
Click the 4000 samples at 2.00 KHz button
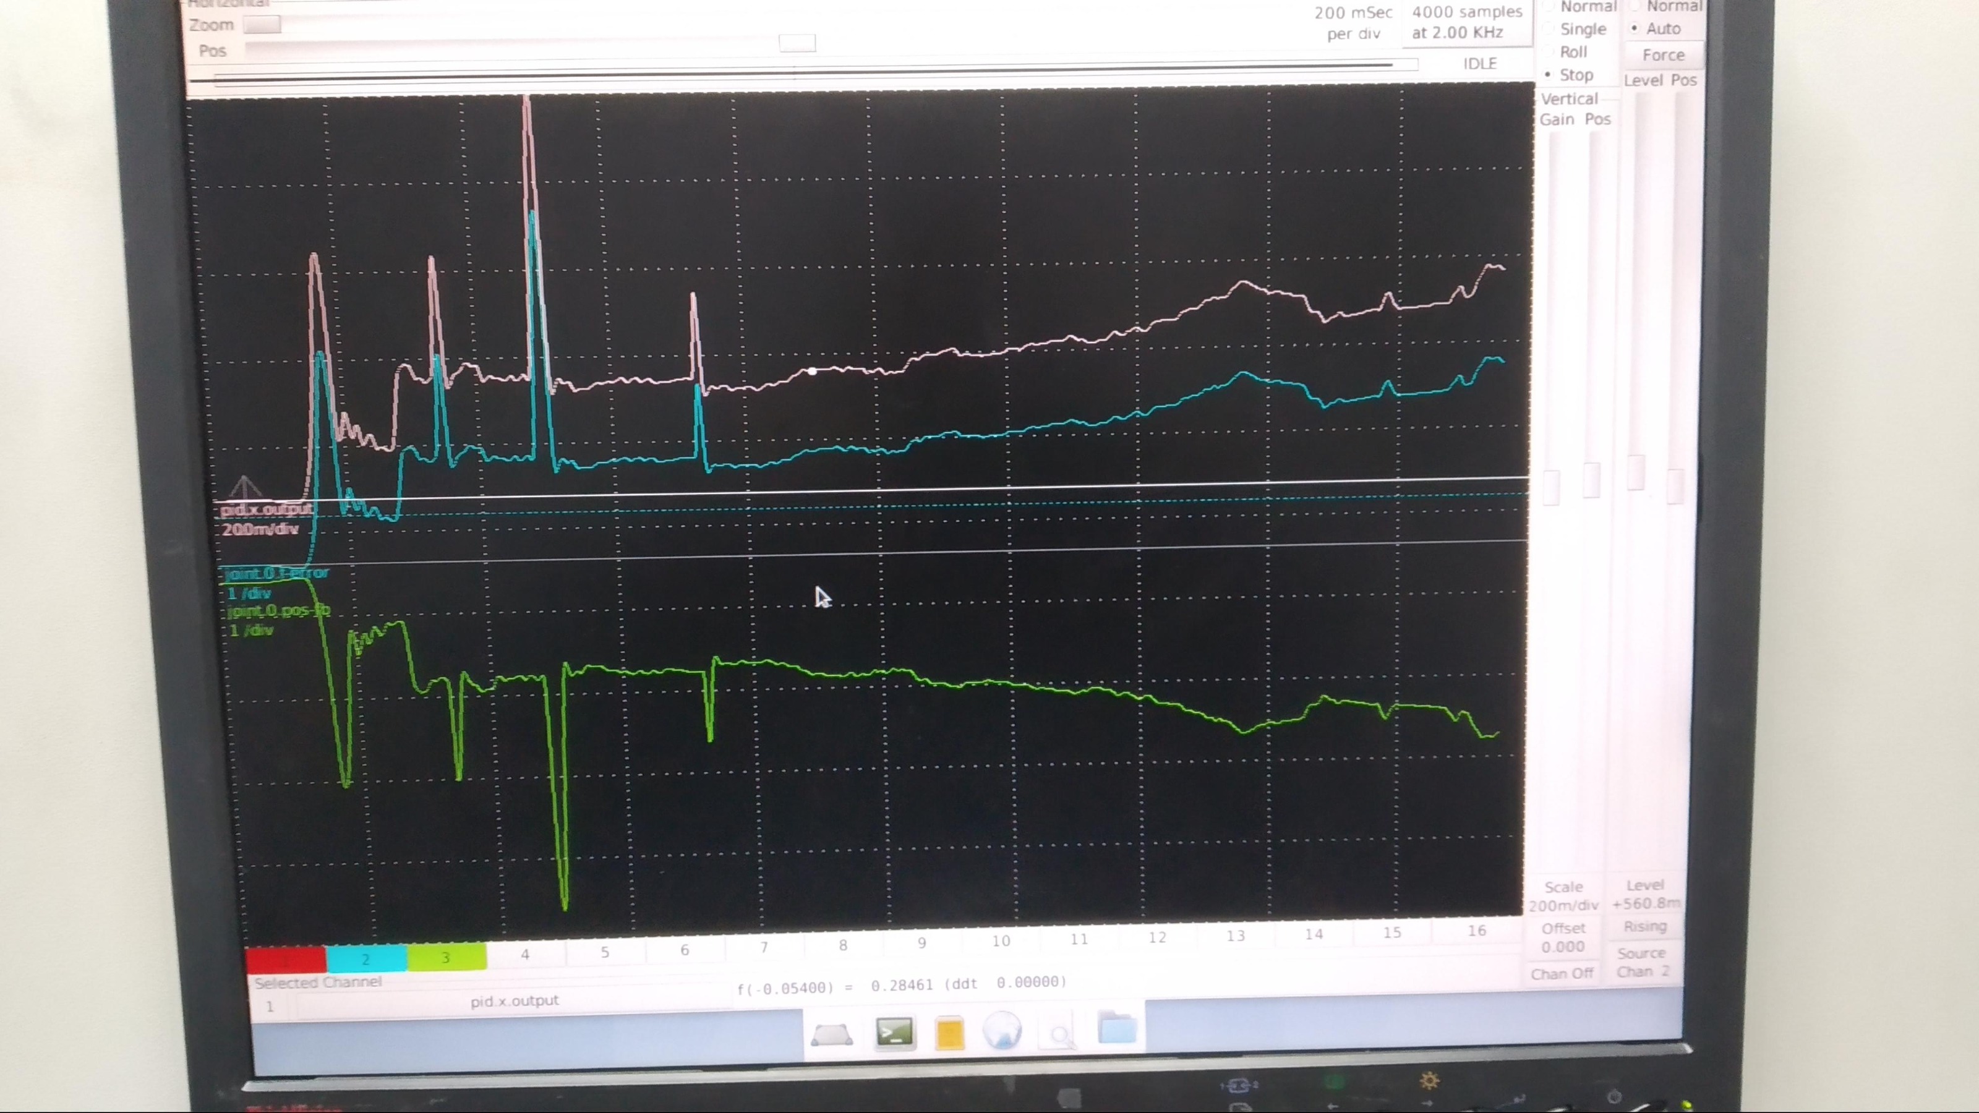[x=1466, y=22]
